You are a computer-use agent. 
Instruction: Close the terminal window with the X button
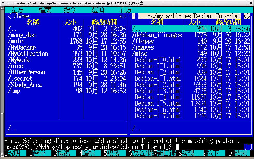251,3
